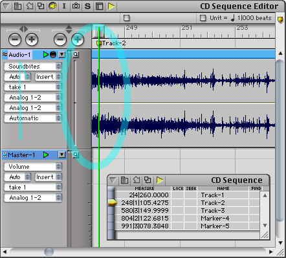Viewport: 286px width, 258px height.
Task: Open the Automatic dropdown on Audio-1
Action: pos(33,118)
